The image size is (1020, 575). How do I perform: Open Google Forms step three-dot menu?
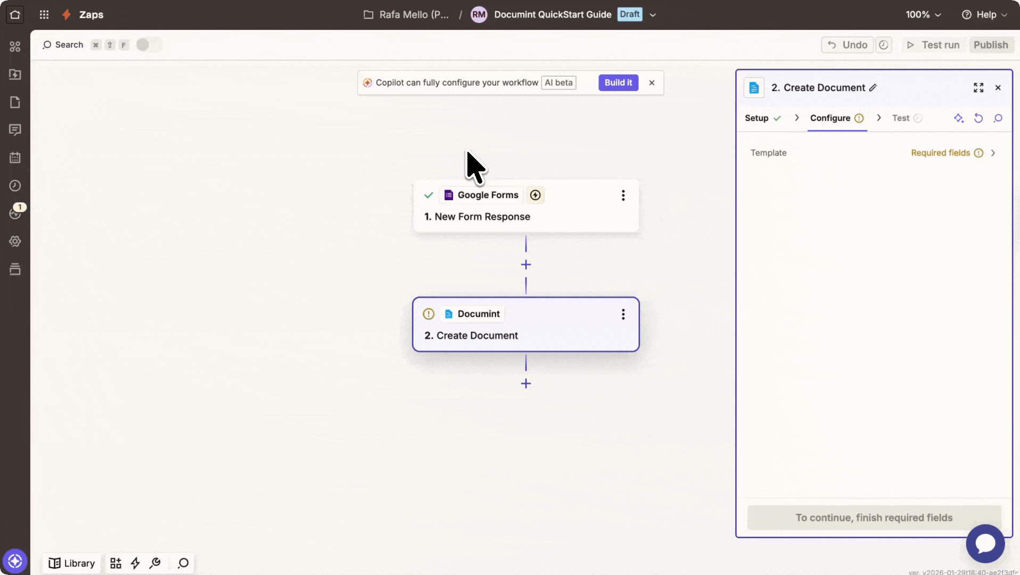coord(623,195)
